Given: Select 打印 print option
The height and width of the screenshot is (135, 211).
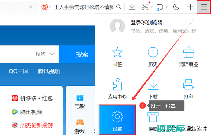Looking at the screenshot, I should tap(188, 88).
